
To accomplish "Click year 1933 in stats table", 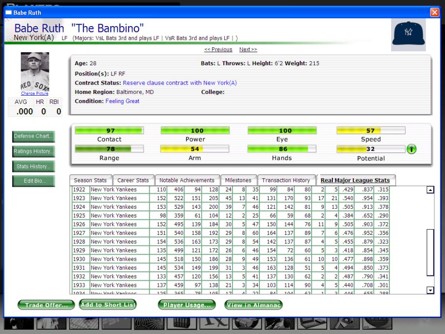I will tap(81, 285).
